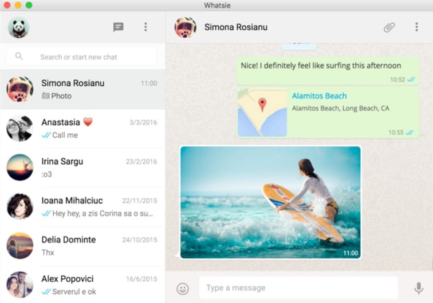Viewport: 433px width, 303px height.
Task: Open the Alamitos Beach location link
Action: (319, 96)
